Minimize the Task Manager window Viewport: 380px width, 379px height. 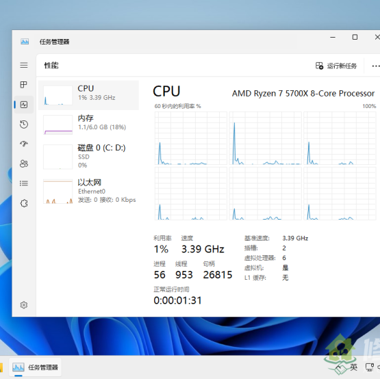coord(333,38)
